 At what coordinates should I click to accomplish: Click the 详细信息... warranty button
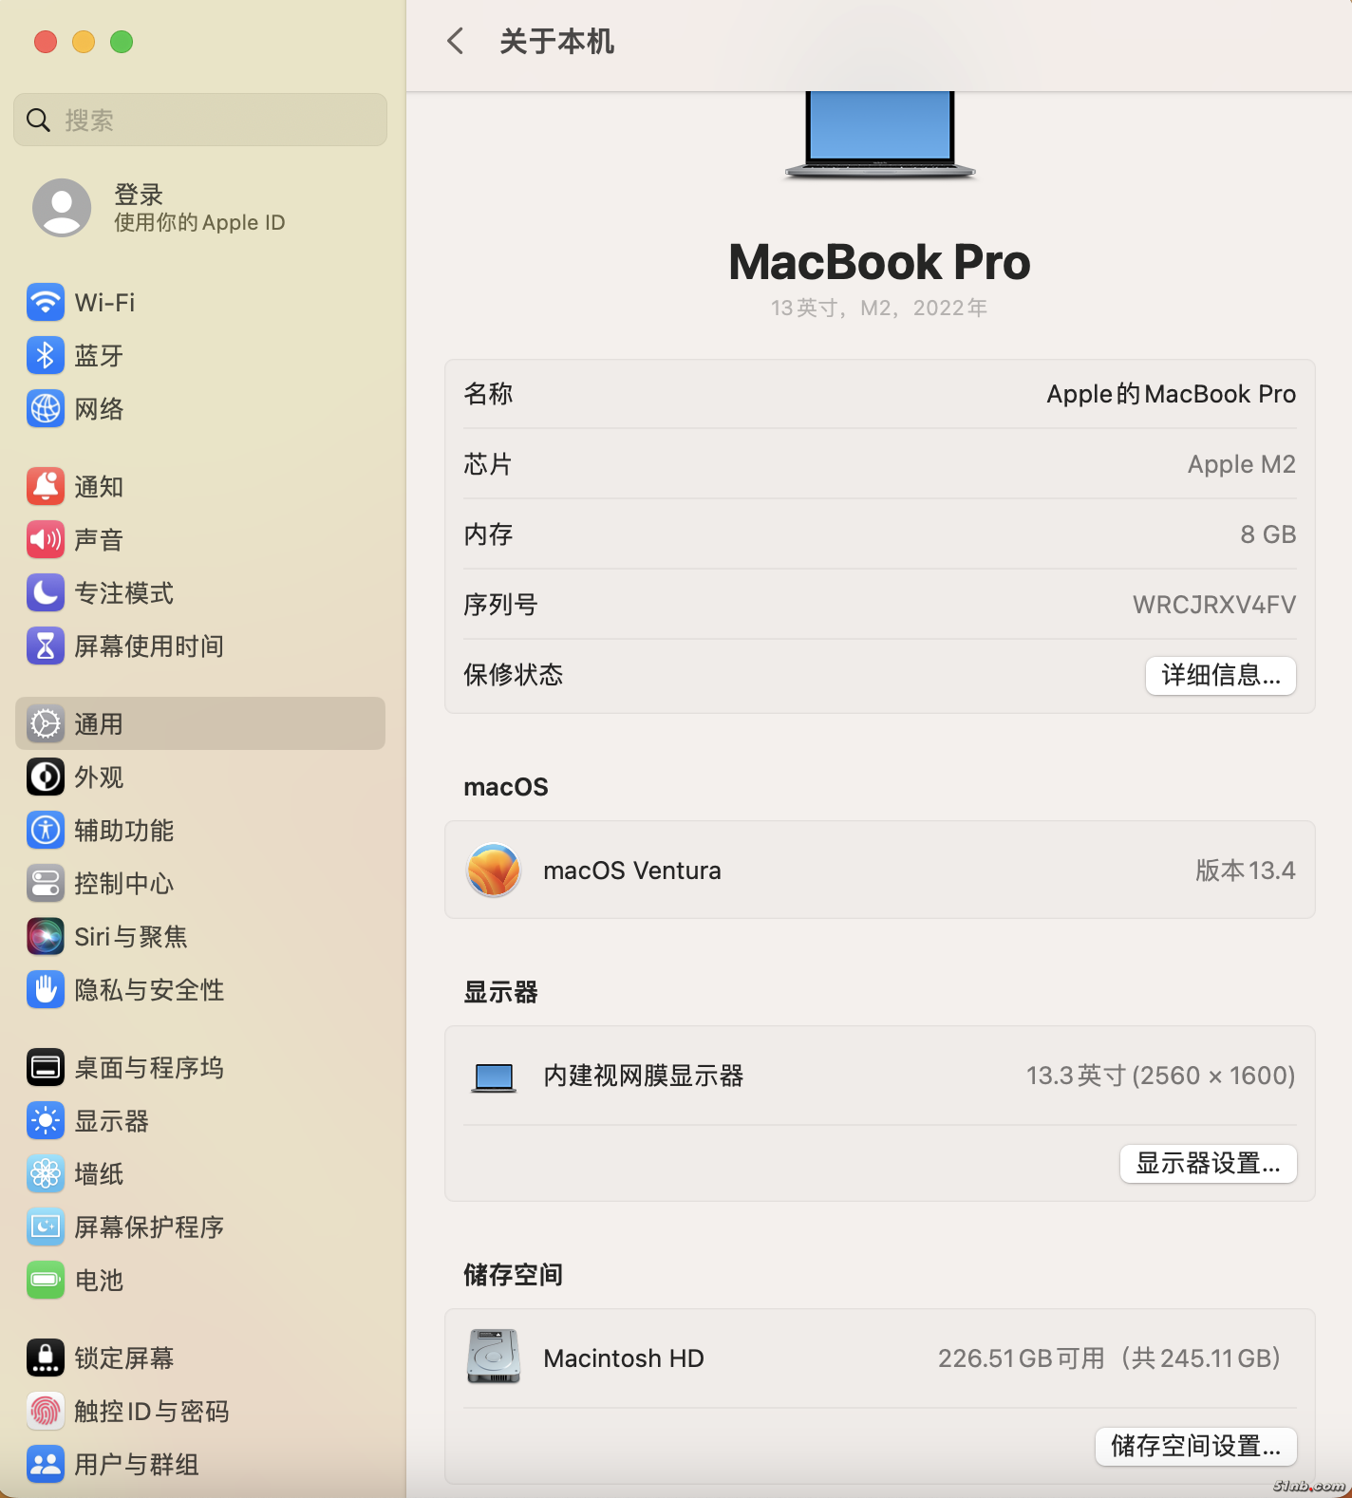(x=1220, y=675)
